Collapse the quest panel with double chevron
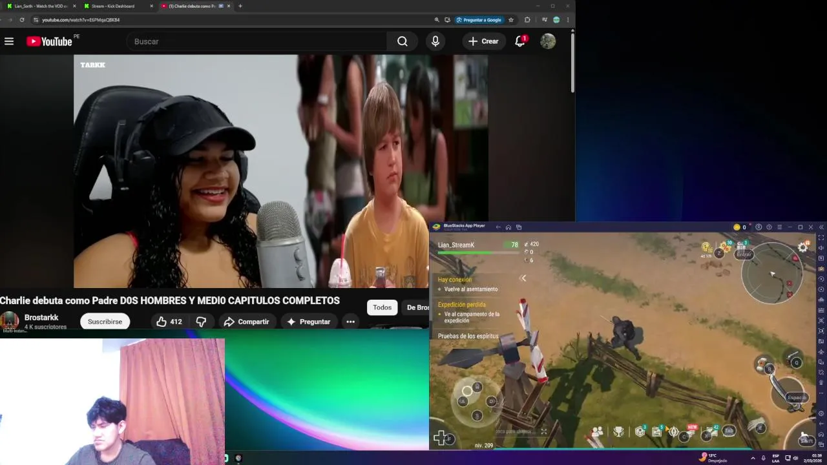Screen dimensions: 827x465 pyautogui.click(x=523, y=278)
